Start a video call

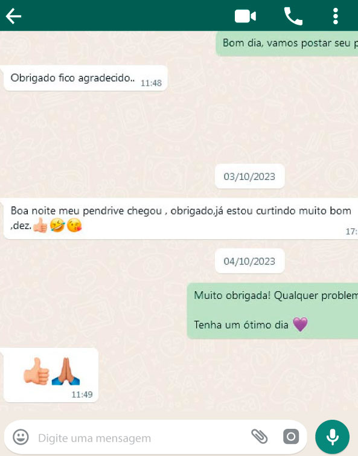(x=245, y=16)
